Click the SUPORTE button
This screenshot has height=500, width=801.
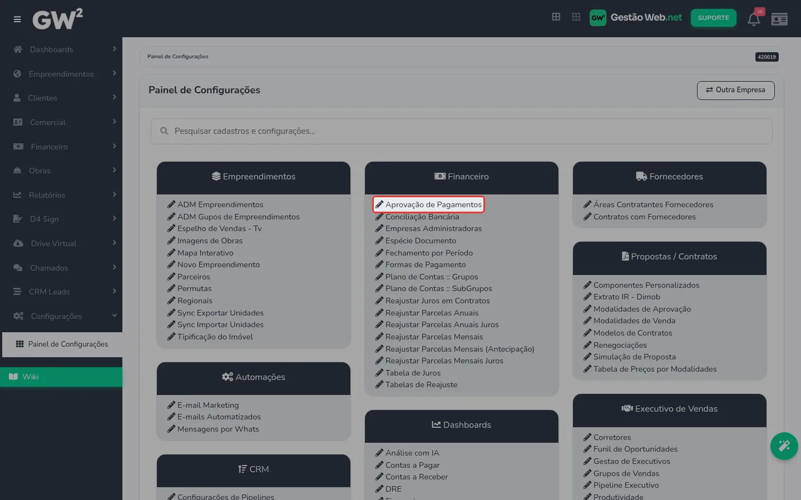(x=713, y=18)
